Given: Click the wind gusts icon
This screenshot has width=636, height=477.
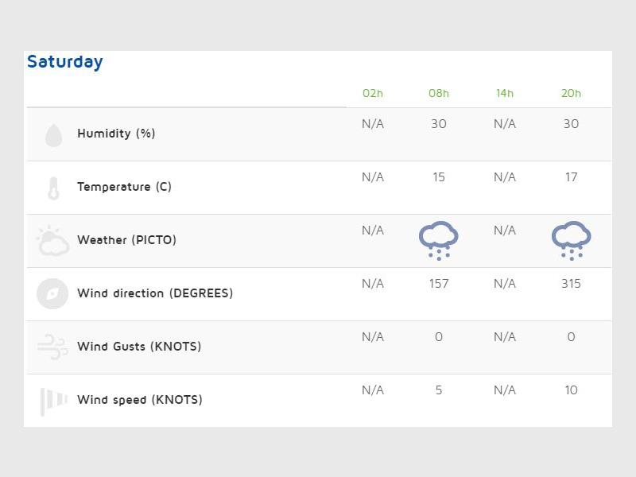Looking at the screenshot, I should pyautogui.click(x=52, y=347).
